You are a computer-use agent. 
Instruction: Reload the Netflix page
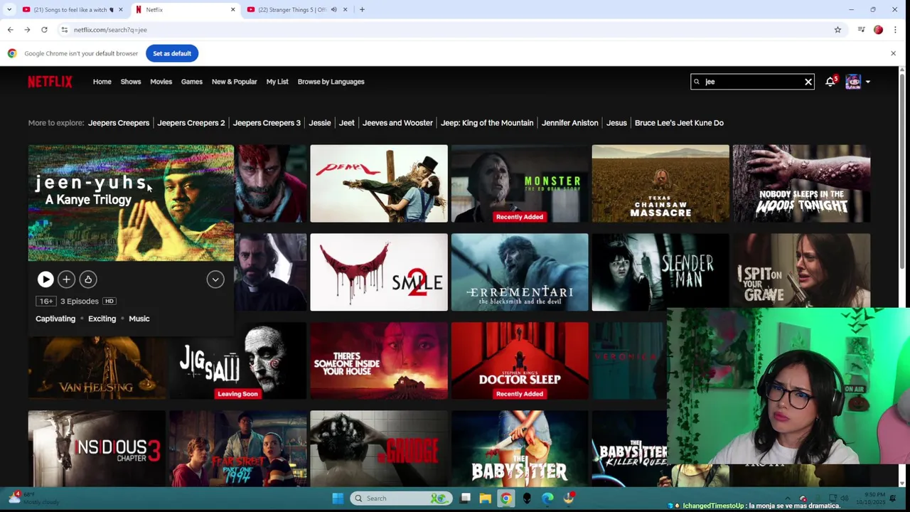coord(44,30)
